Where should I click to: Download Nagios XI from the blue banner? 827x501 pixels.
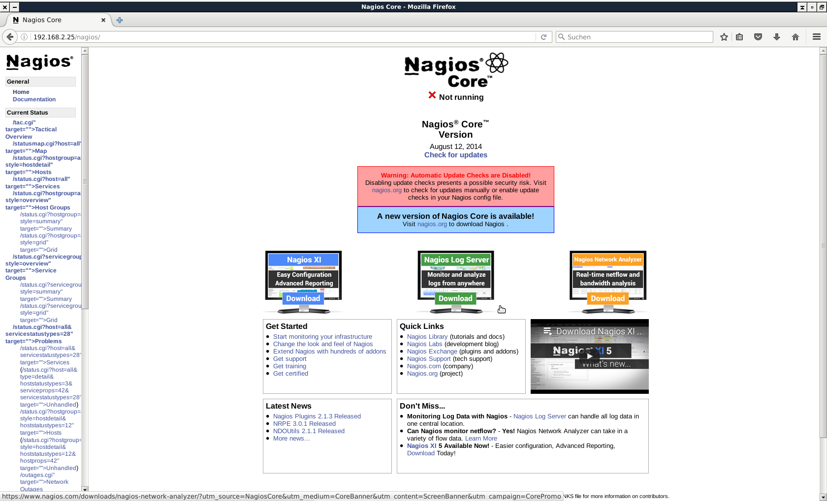coord(303,298)
